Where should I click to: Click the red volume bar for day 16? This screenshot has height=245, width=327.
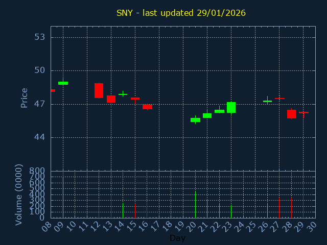(147, 210)
